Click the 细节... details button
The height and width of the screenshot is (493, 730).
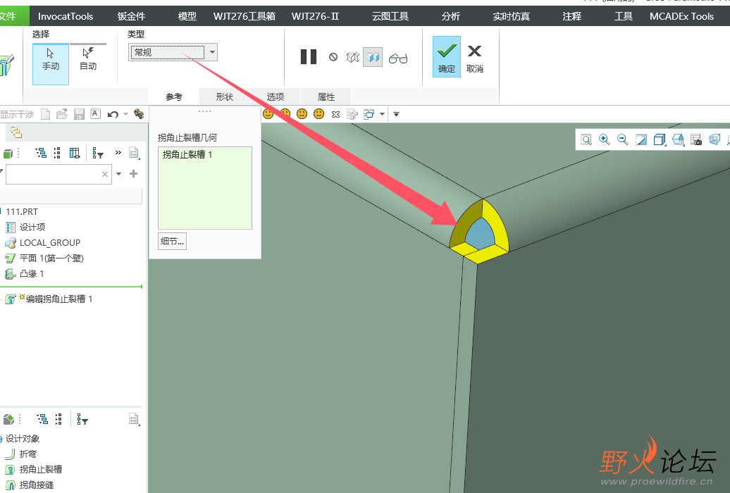point(172,241)
